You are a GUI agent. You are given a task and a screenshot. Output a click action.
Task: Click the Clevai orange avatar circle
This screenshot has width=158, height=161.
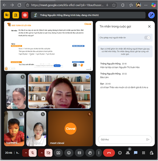(x=71, y=128)
